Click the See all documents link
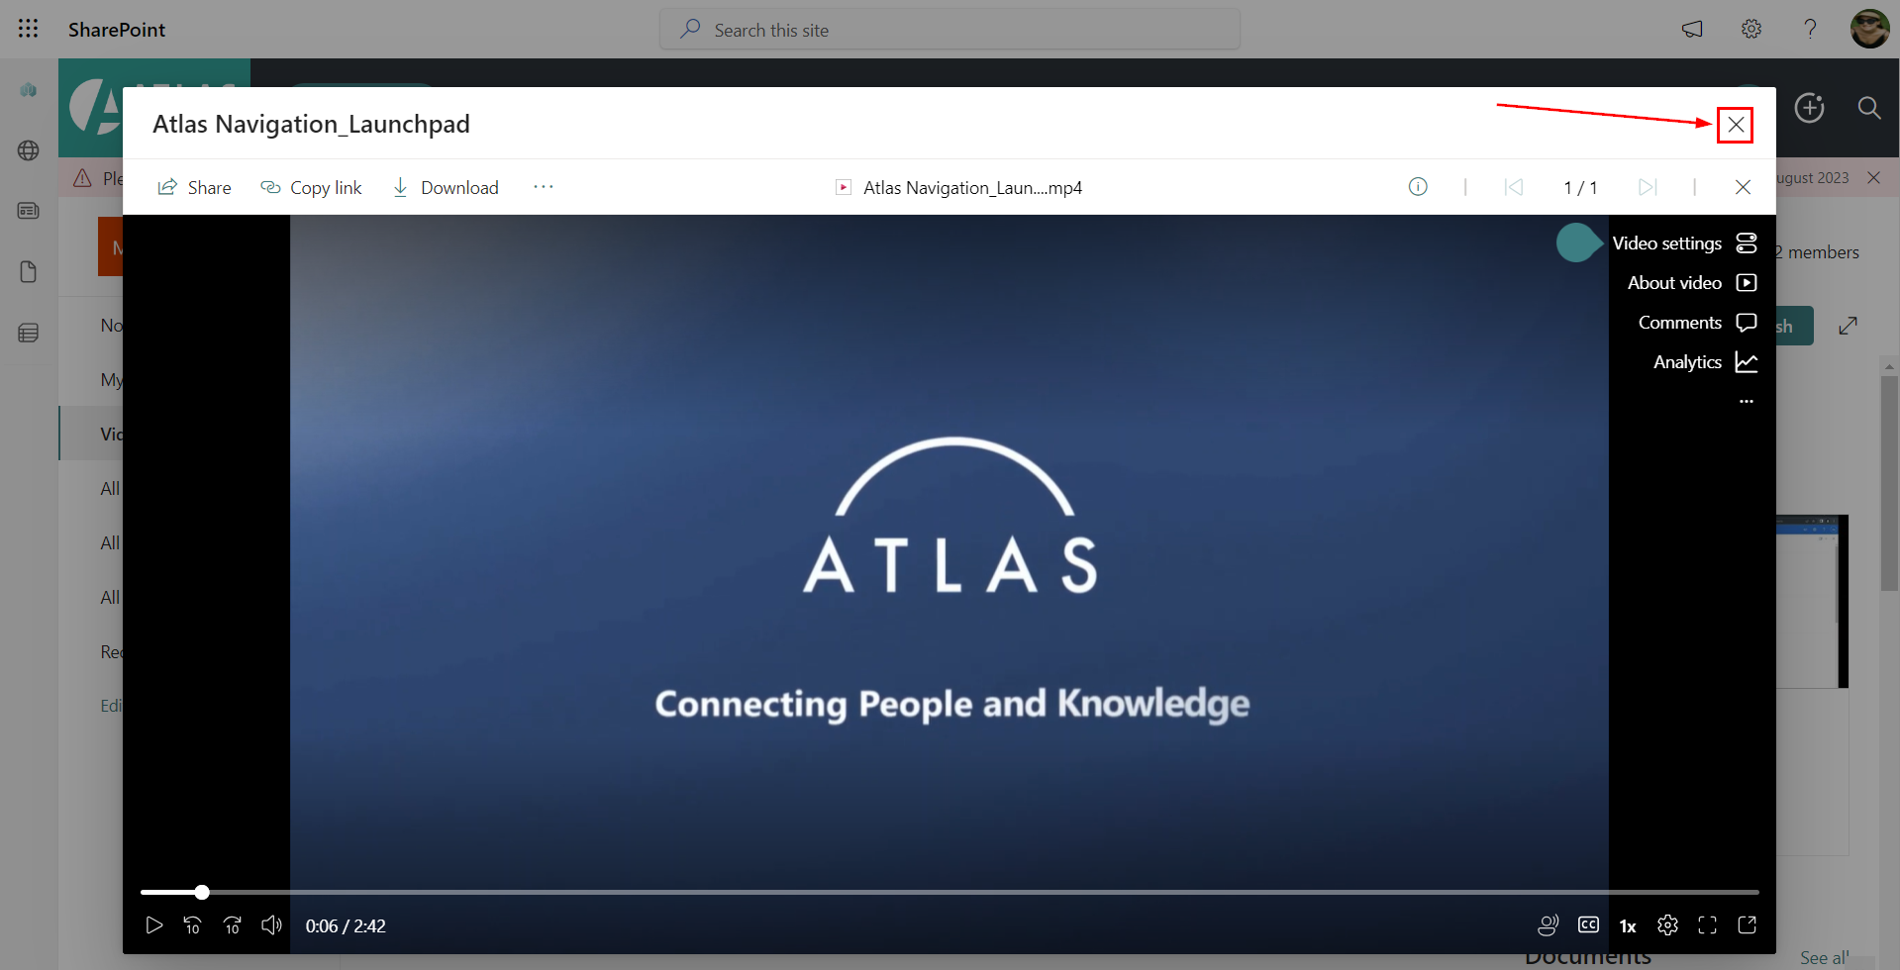 coord(1824,957)
